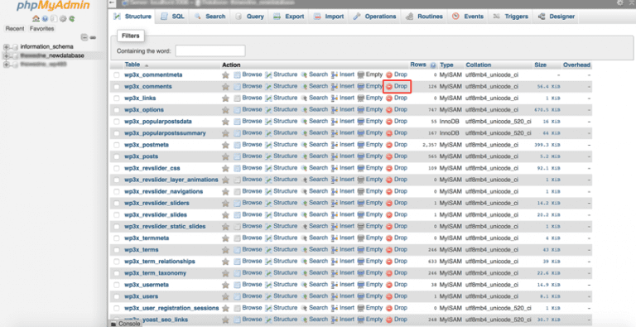
Task: Open the Events tab
Action: tap(468, 17)
